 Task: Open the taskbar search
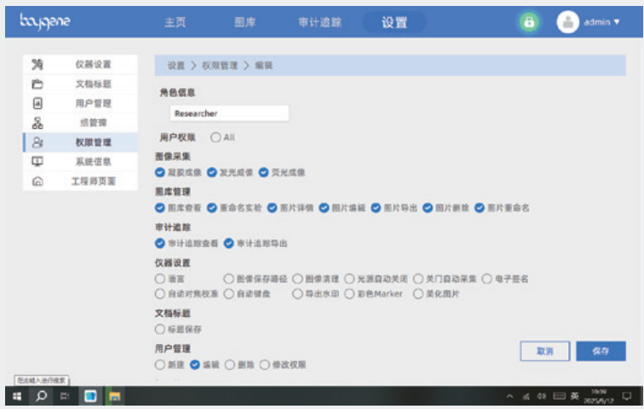coord(41,396)
